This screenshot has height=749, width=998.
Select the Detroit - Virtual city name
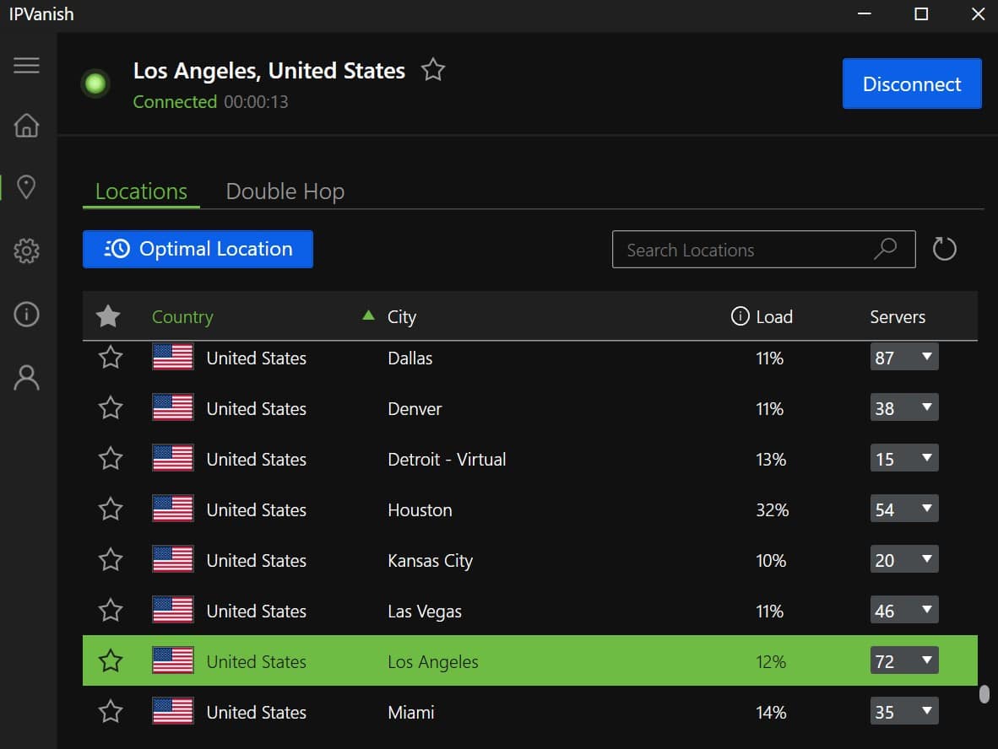pyautogui.click(x=447, y=459)
